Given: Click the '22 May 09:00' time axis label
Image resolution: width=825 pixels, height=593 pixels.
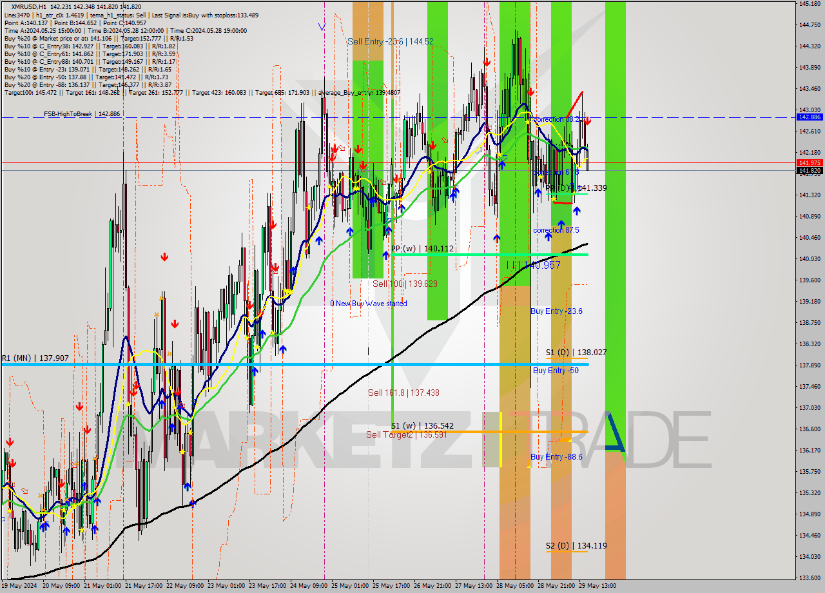Looking at the screenshot, I should pyautogui.click(x=186, y=586).
